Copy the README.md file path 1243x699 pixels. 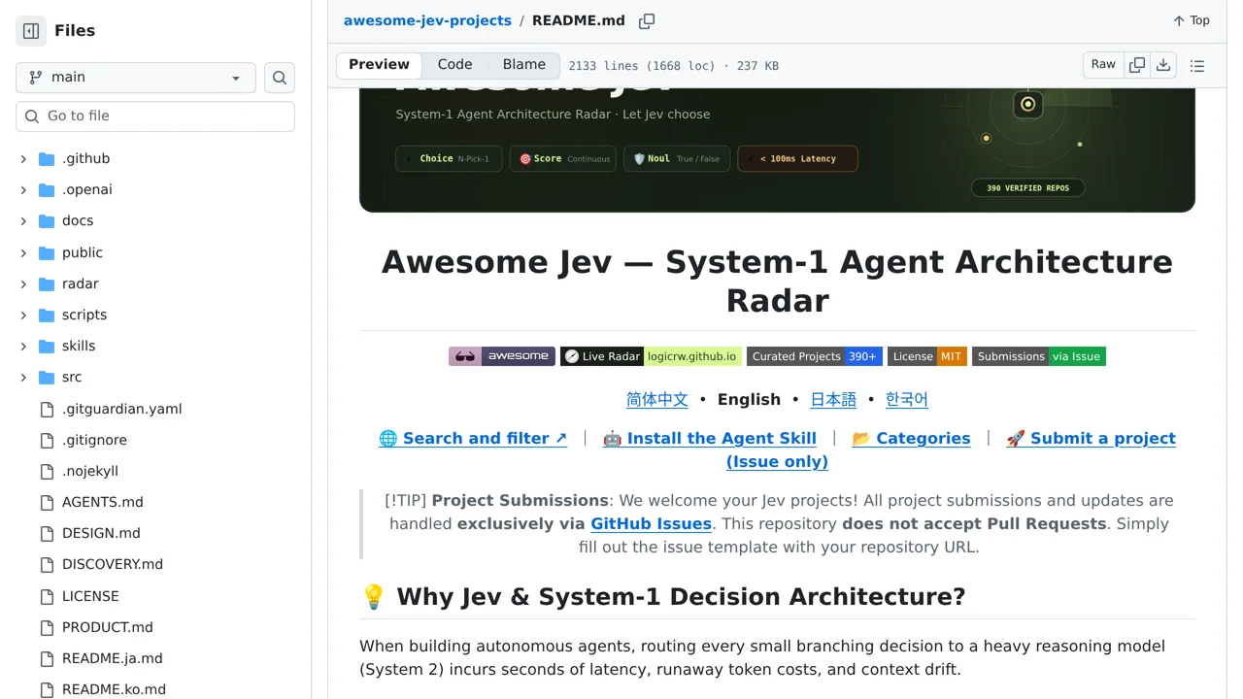coord(647,21)
